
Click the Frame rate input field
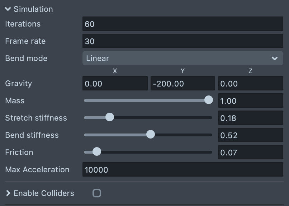pyautogui.click(x=183, y=41)
